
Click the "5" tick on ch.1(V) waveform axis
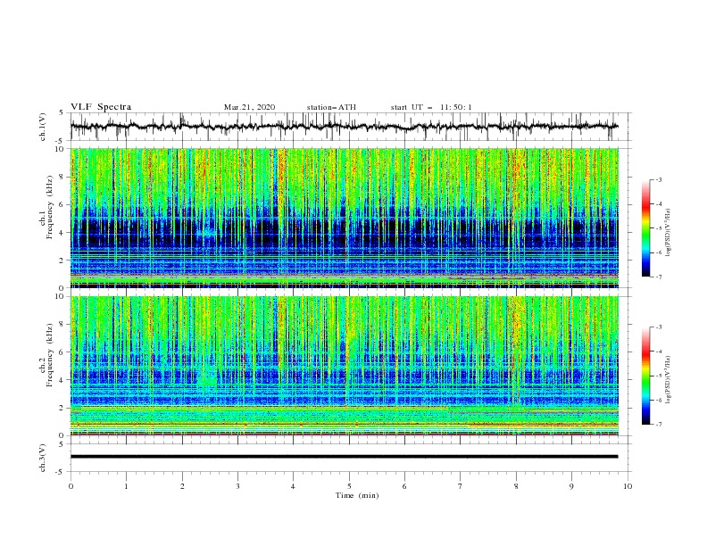tap(62, 112)
